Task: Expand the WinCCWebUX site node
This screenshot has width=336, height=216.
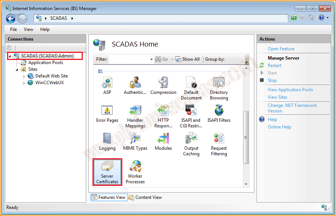Action: click(x=24, y=83)
